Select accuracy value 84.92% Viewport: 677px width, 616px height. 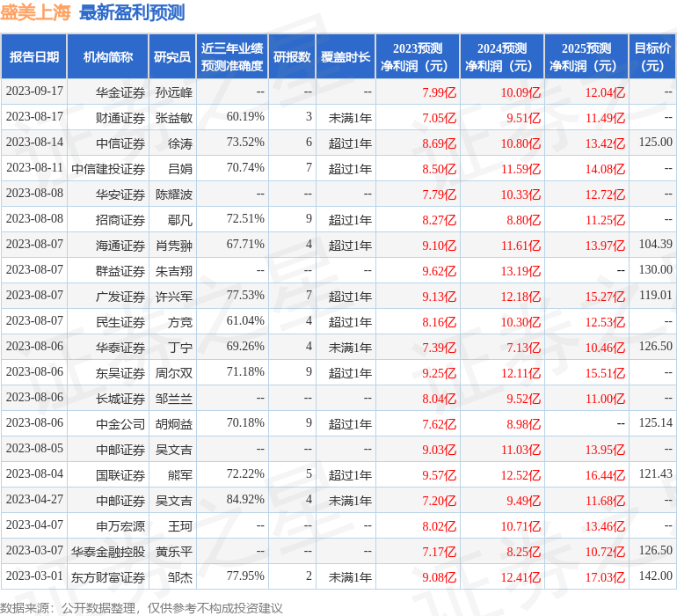pyautogui.click(x=245, y=499)
